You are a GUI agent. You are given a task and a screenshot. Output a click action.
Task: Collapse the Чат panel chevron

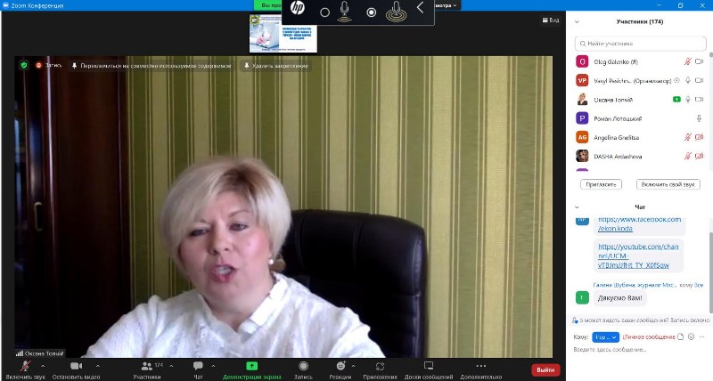[577, 207]
